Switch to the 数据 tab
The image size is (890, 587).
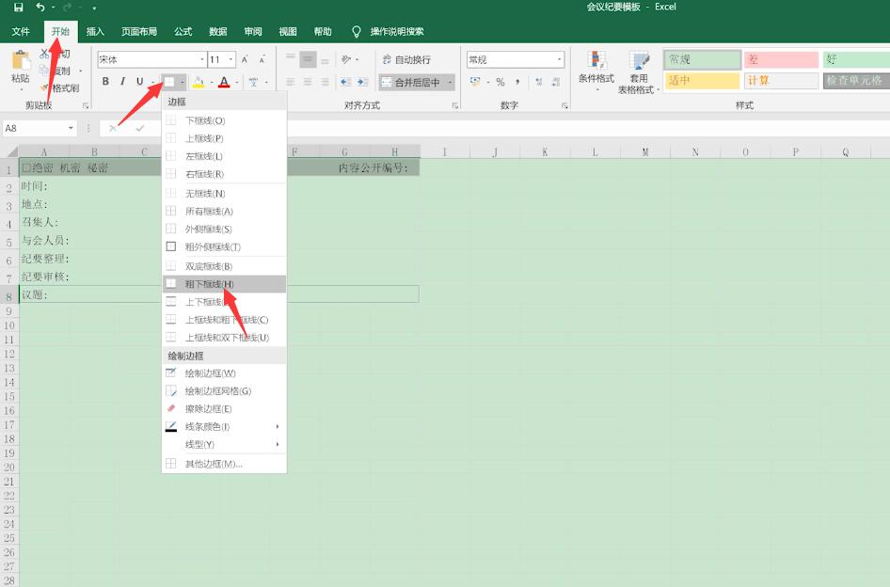point(218,32)
